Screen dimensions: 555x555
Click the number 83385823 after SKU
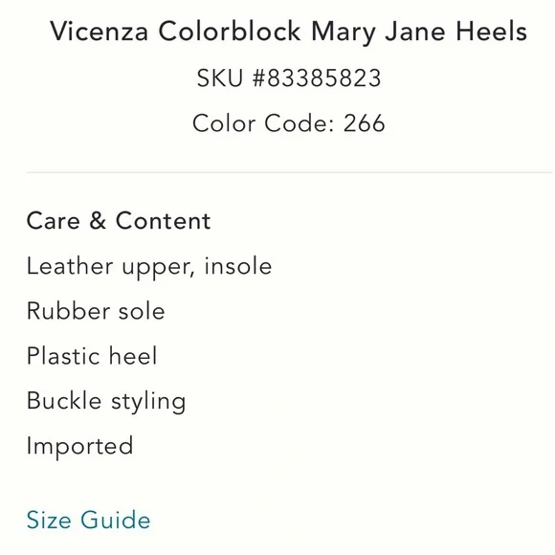(x=324, y=78)
